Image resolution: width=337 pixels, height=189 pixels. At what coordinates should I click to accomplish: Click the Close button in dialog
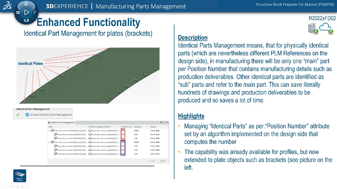tap(163, 161)
